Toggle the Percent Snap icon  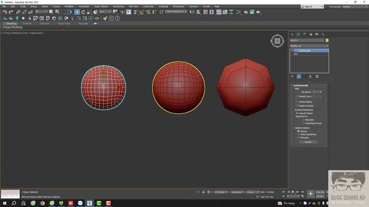click(x=148, y=12)
